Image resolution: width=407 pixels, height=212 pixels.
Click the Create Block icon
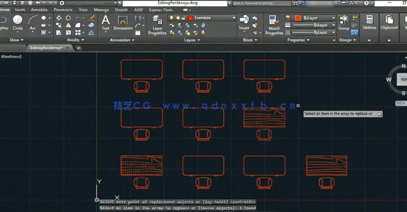point(255,18)
